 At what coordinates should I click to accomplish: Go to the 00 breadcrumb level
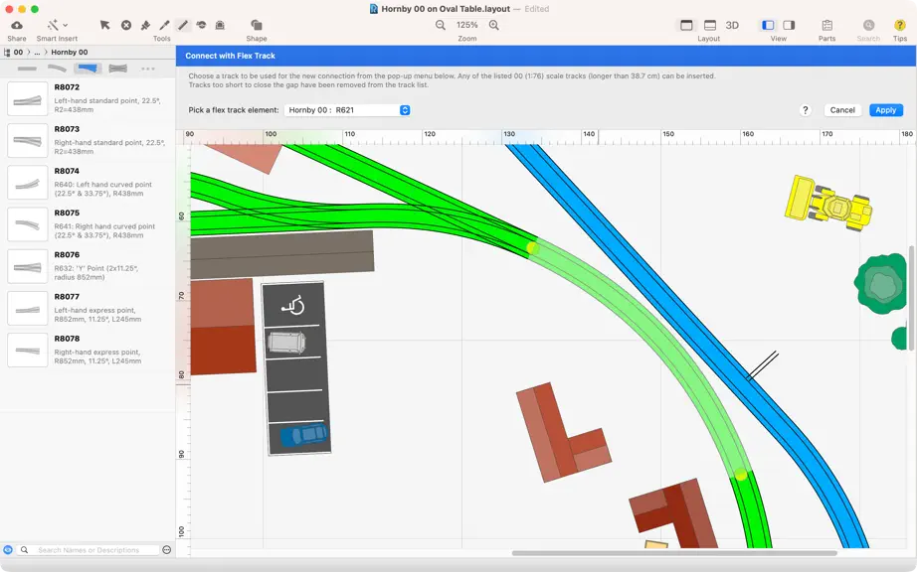[x=18, y=52]
